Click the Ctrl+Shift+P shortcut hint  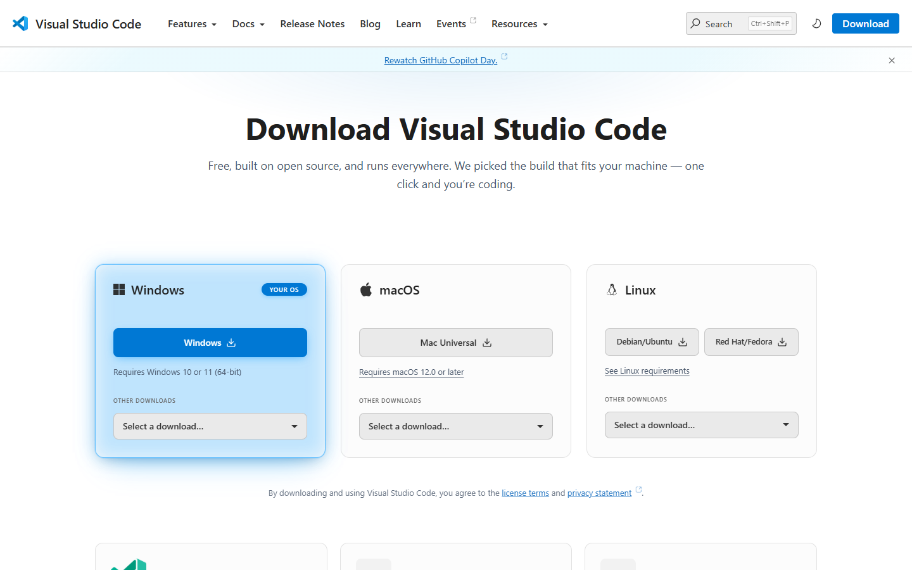tap(770, 23)
